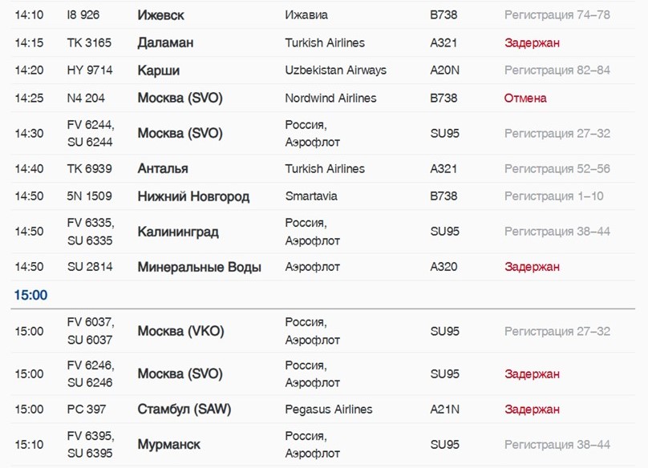648x468 pixels.
Task: Click the Карши destination name
Action: 158,71
